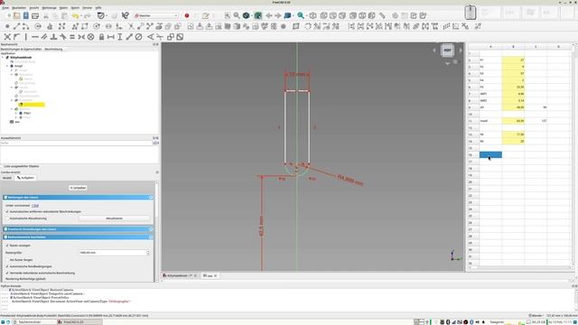Viewport: 578px width, 325px height.
Task: Toggle 'Automatische Randbedingungen' checkbox
Action: pyautogui.click(x=7, y=266)
